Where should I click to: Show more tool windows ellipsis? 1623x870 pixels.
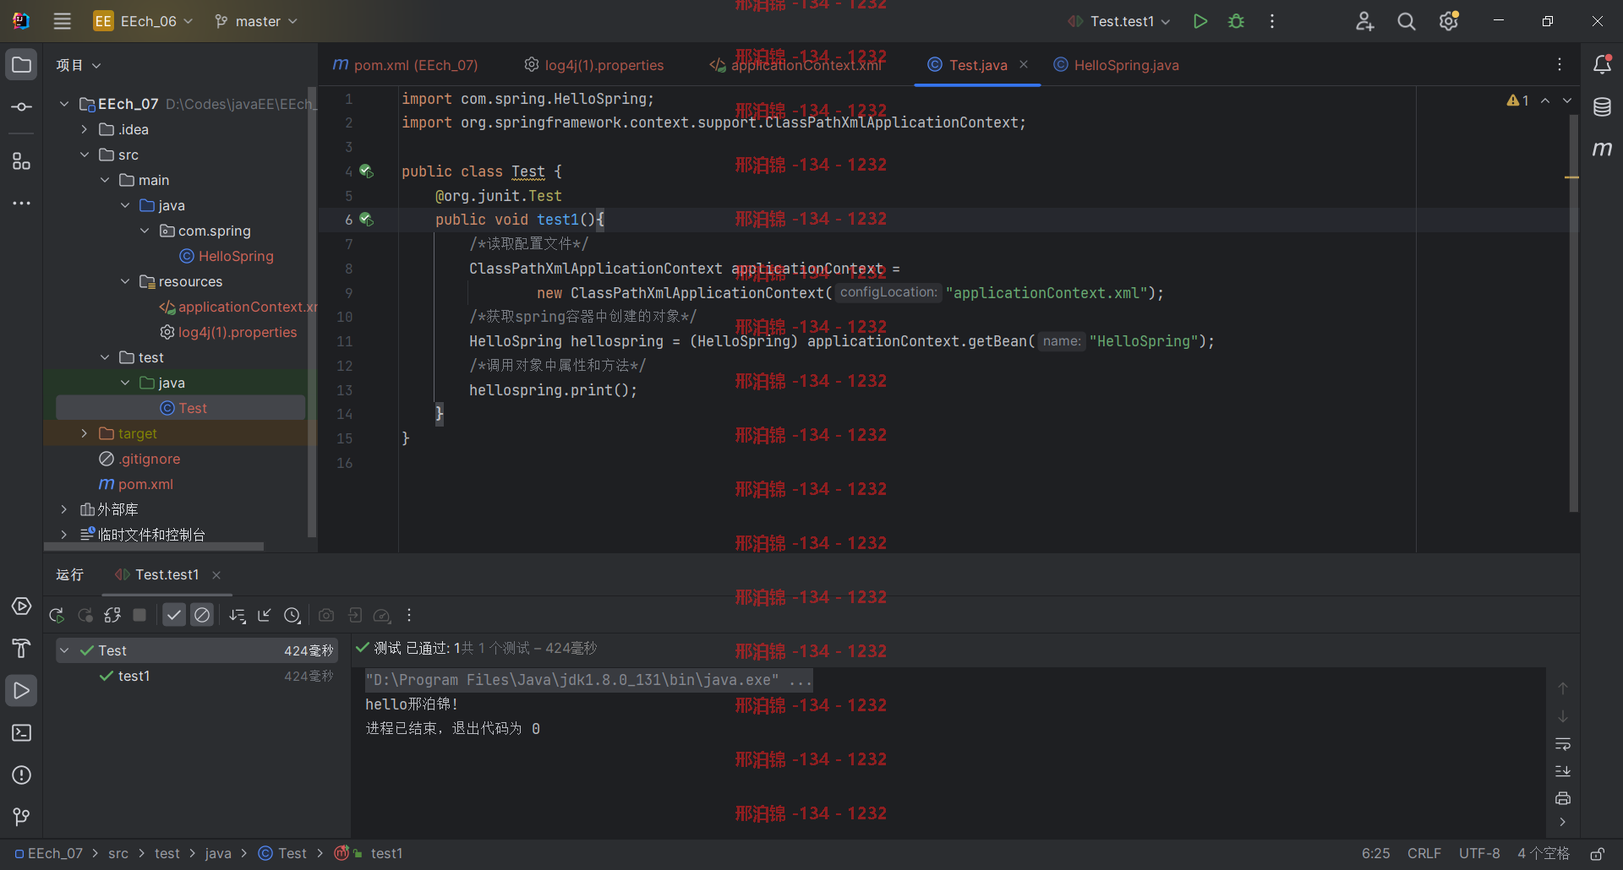click(x=21, y=204)
